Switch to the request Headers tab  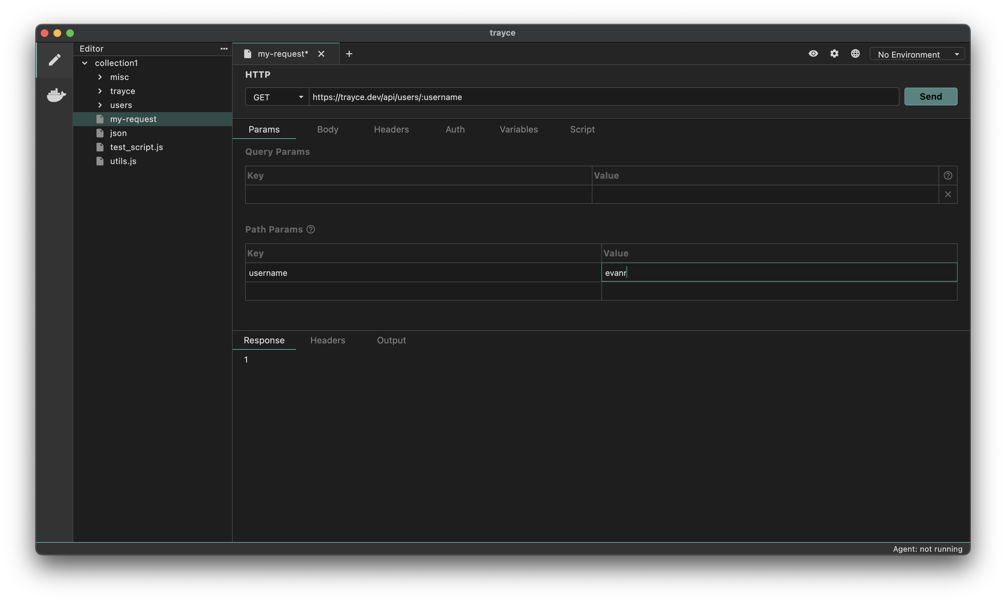[391, 129]
